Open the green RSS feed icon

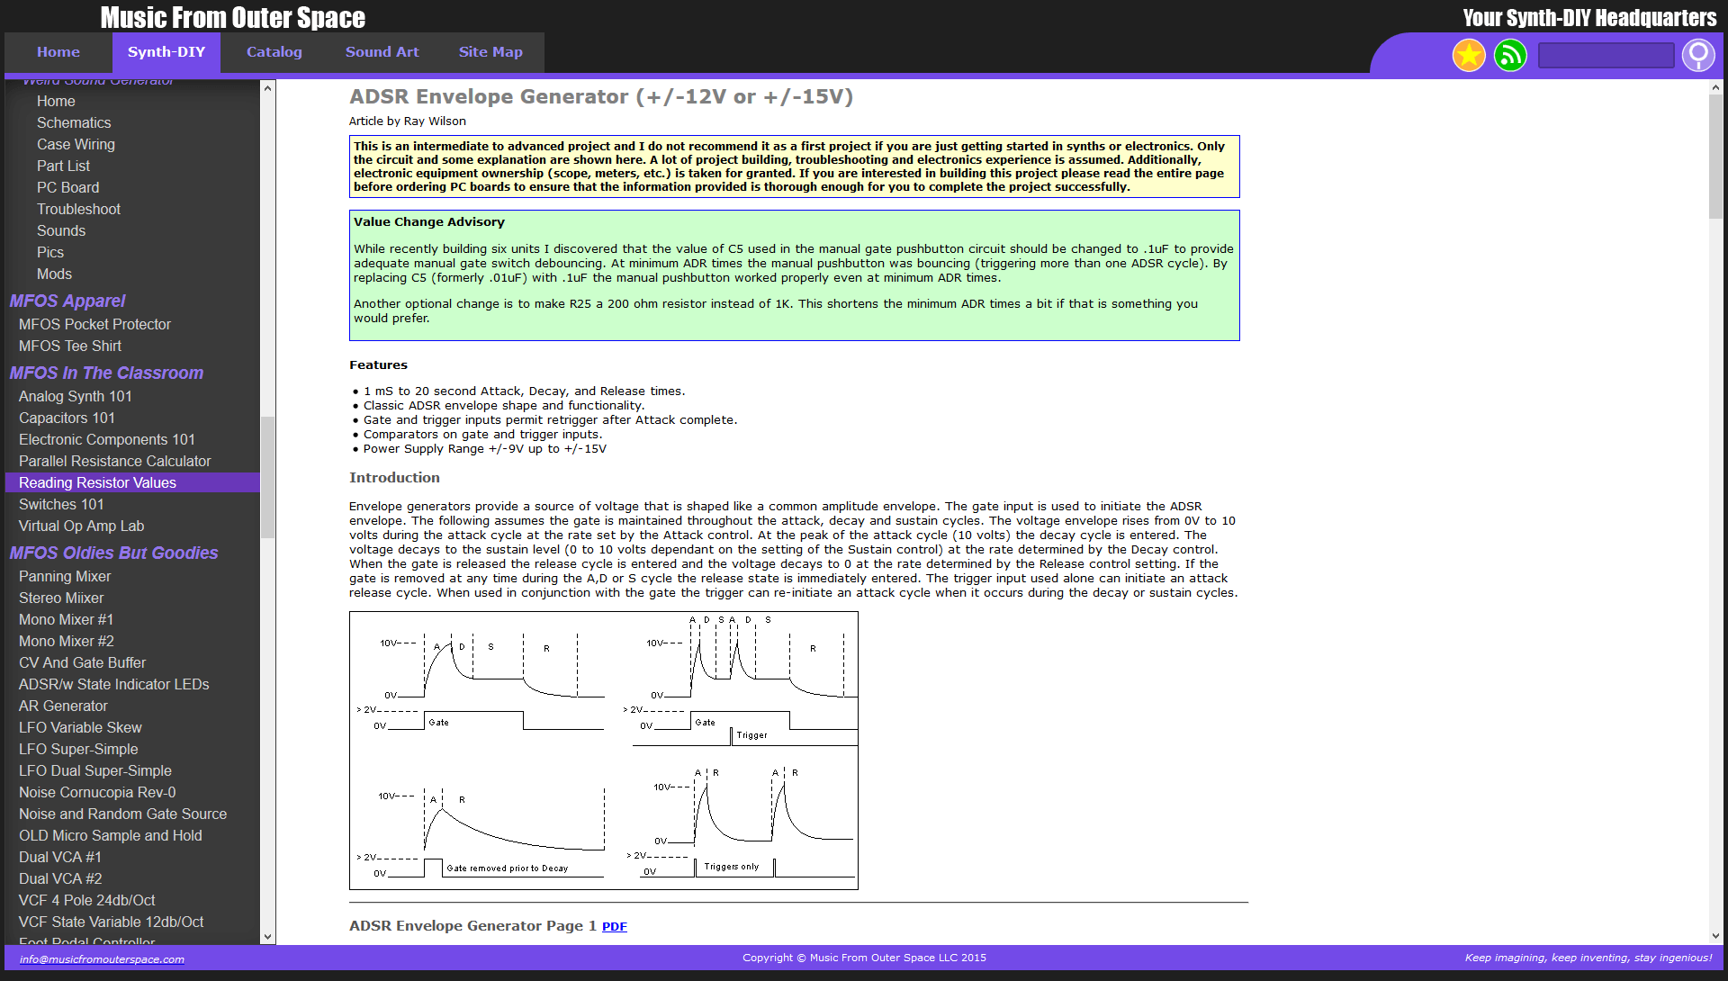pyautogui.click(x=1510, y=56)
